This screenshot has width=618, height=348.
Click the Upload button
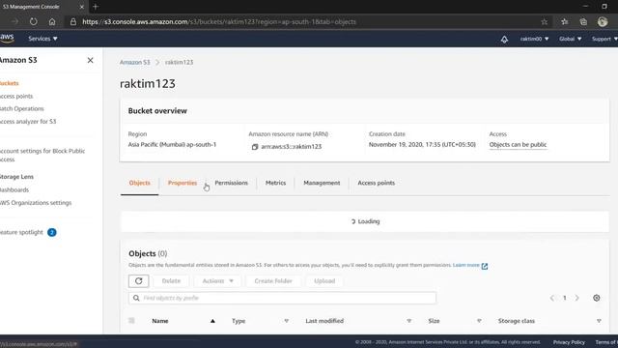(324, 281)
